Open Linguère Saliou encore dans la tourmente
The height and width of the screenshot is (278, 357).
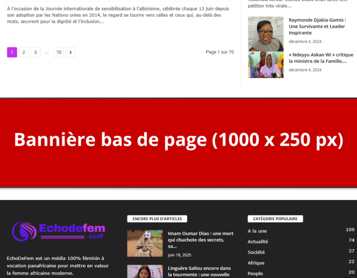coord(199,271)
